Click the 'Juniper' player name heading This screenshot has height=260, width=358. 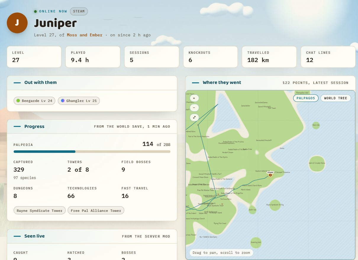(55, 23)
